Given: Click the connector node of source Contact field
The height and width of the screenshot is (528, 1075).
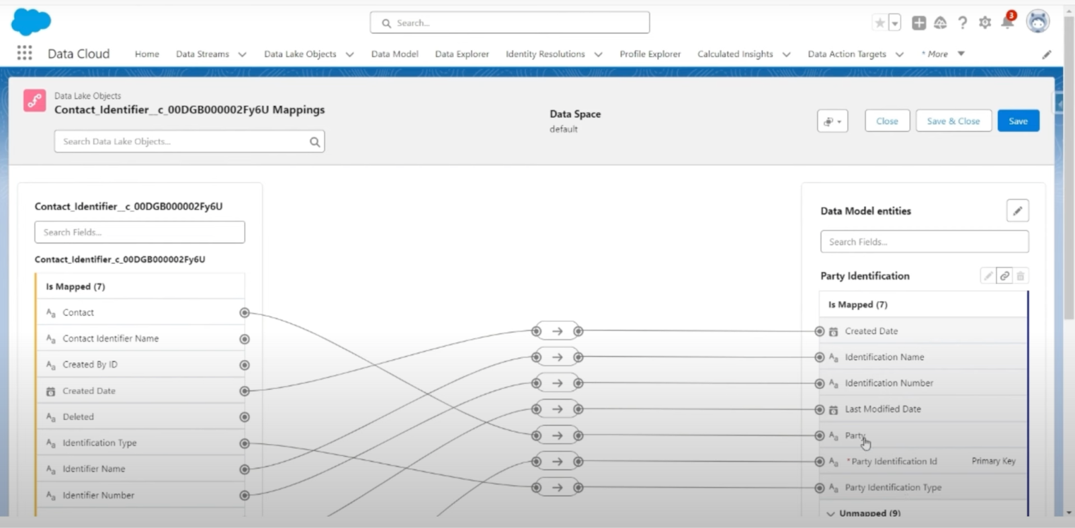Looking at the screenshot, I should (x=245, y=313).
